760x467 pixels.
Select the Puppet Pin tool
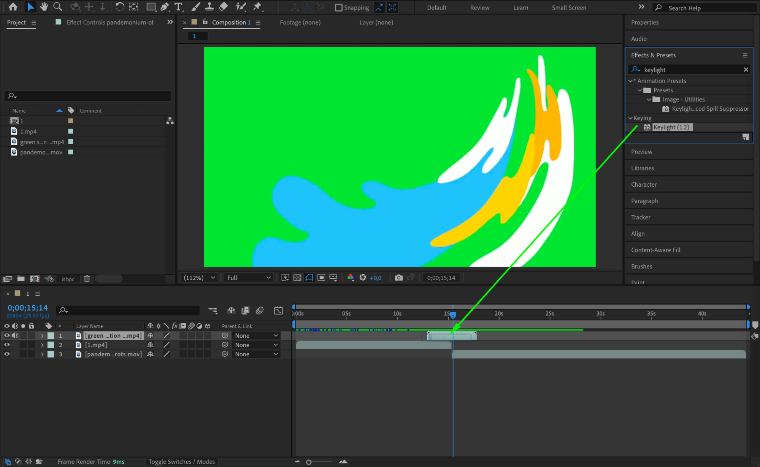[x=257, y=7]
